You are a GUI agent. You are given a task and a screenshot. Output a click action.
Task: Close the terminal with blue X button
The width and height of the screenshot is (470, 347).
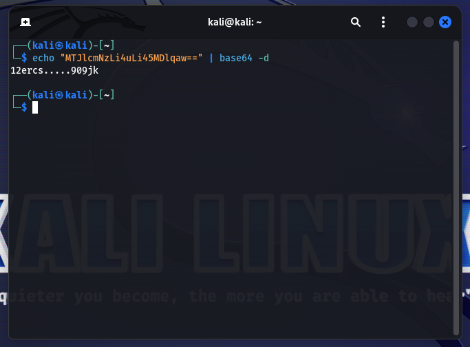point(445,22)
